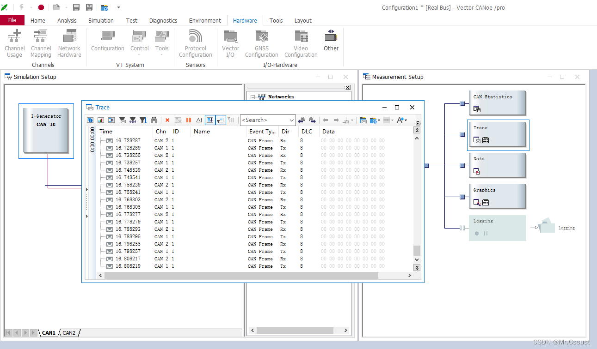Click the analysis filter funnel icon in Trace
Image resolution: width=597 pixels, height=349 pixels.
[123, 120]
